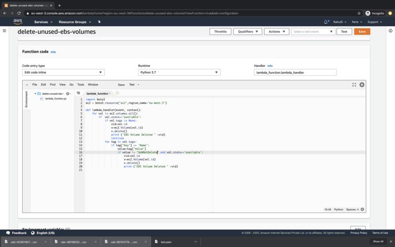Collapse the delete-unused-ebs folder tree

(35, 94)
